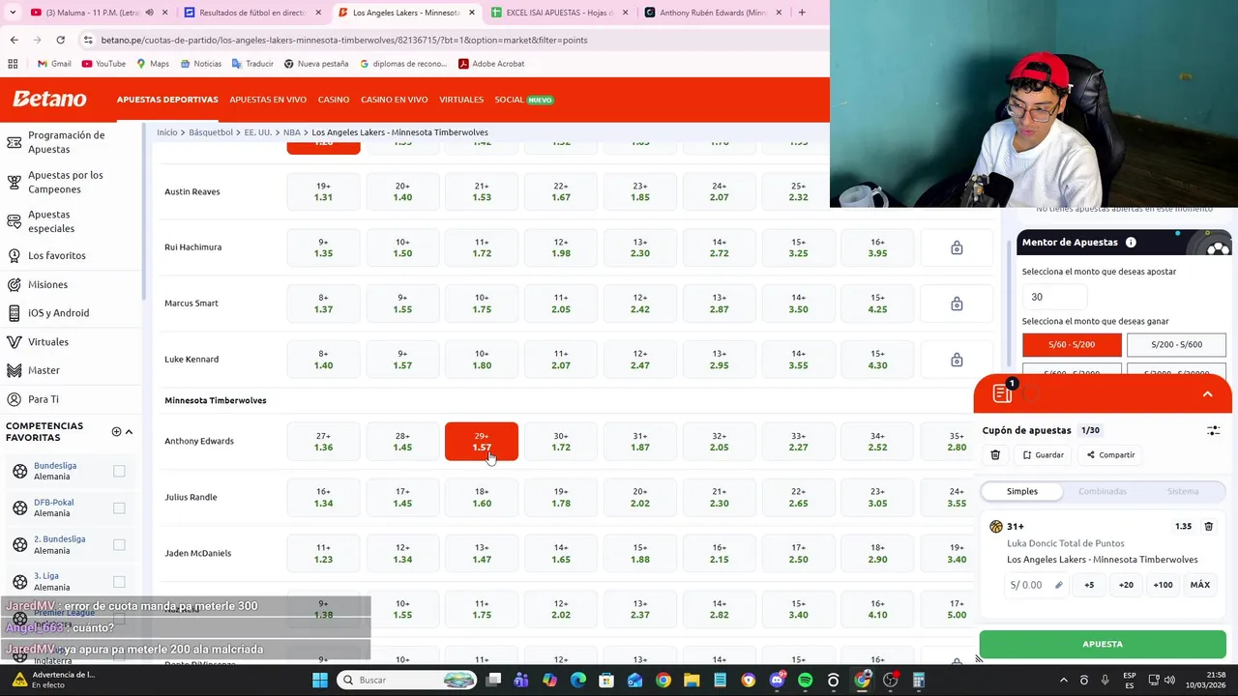The height and width of the screenshot is (696, 1238).
Task: Check the 3. Liga checkbox
Action: coord(119,582)
